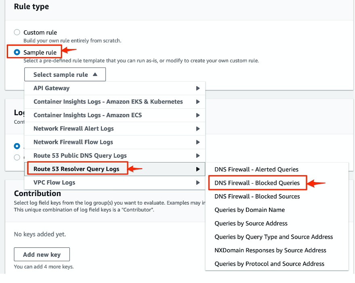Expand the VPC Flow Logs submenu arrow

coord(197,182)
